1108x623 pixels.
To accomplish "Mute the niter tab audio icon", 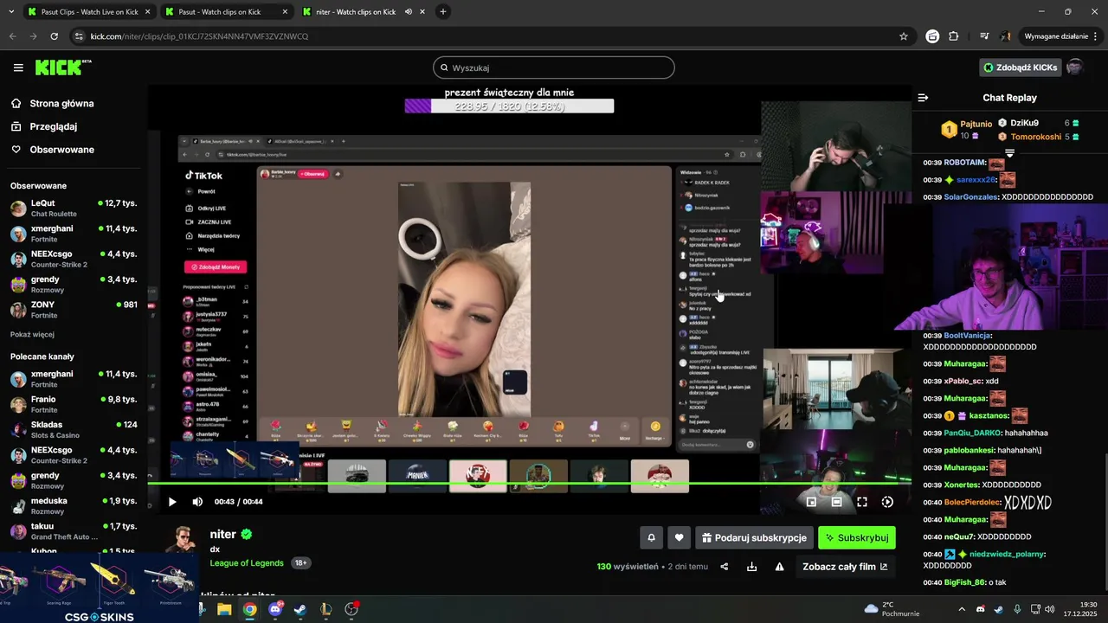I will click(408, 12).
